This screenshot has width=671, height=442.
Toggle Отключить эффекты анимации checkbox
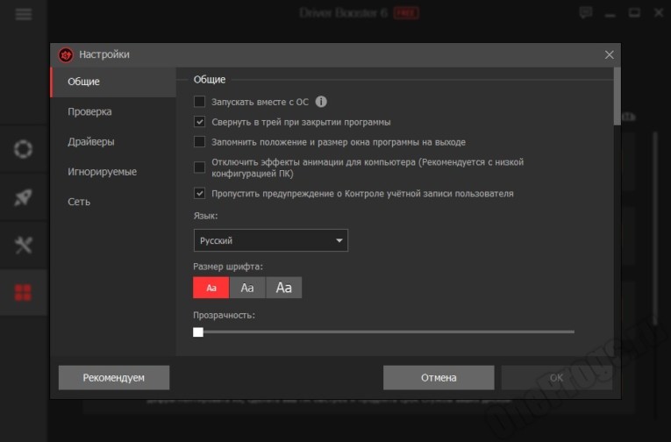pyautogui.click(x=199, y=168)
